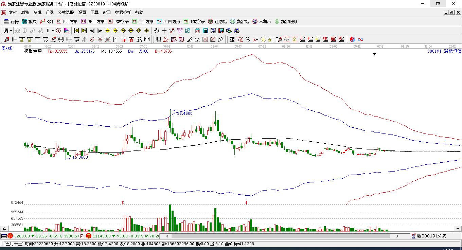Screen dimensions: 462x250
Task: Switch to the K线 candlestick chart
Action: click(47, 21)
